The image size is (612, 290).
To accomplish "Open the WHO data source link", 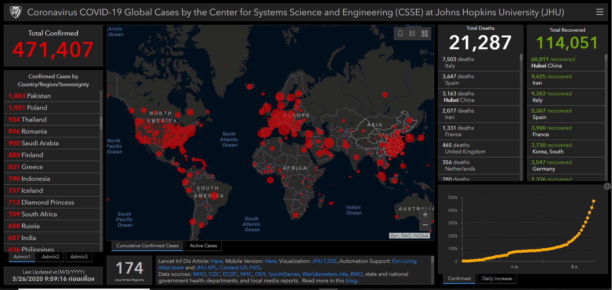I will (199, 274).
